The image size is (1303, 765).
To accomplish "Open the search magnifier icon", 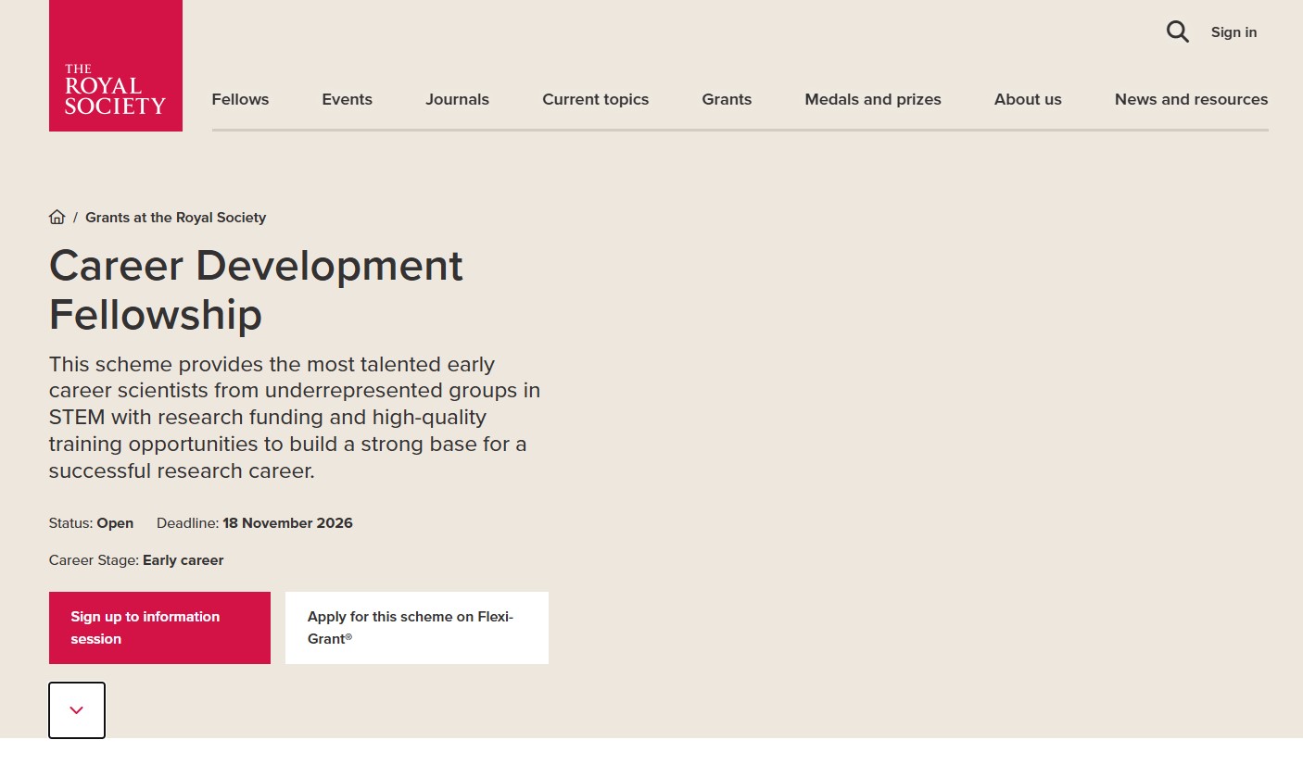I will coord(1177,32).
